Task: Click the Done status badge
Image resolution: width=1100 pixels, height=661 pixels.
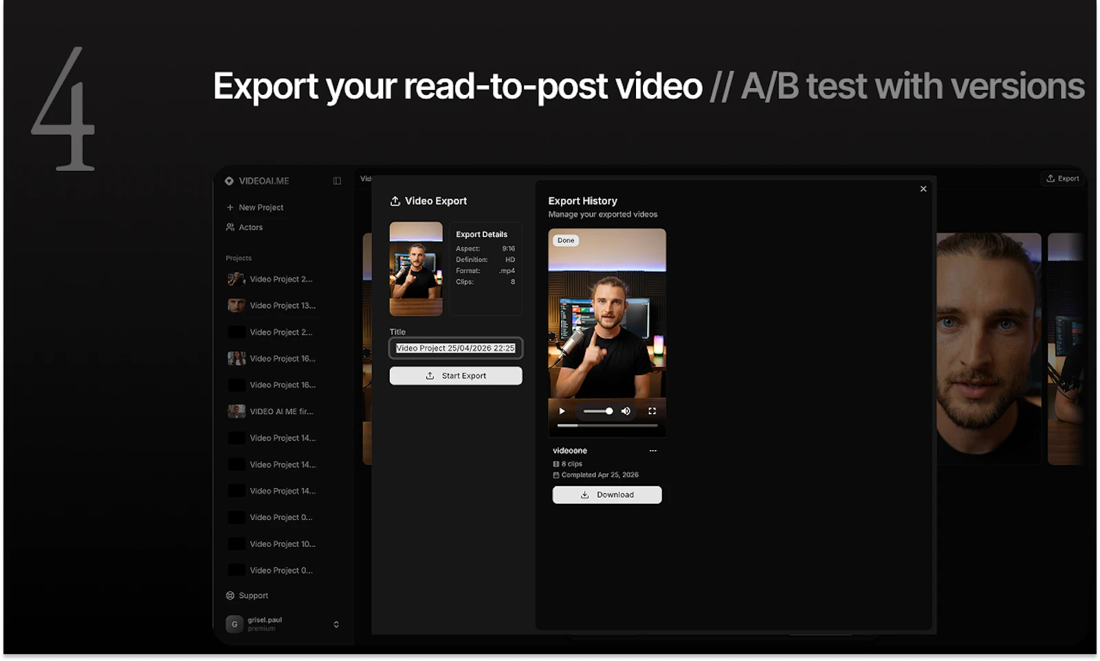Action: (565, 240)
